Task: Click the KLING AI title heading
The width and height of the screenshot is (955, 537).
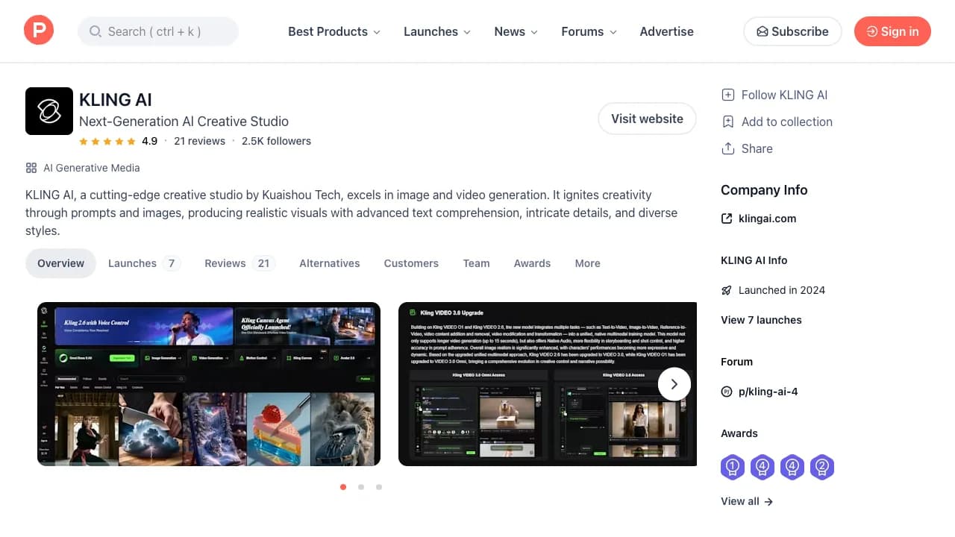Action: 116,100
